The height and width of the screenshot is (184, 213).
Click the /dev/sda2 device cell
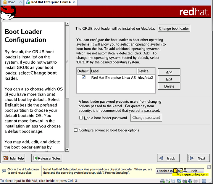point(145,78)
